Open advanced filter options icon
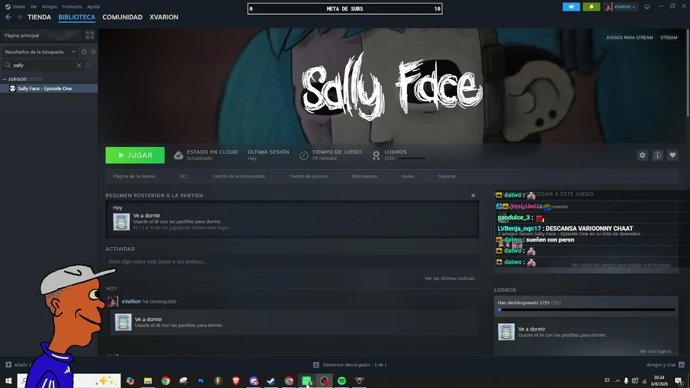This screenshot has width=690, height=388. pyautogui.click(x=89, y=65)
